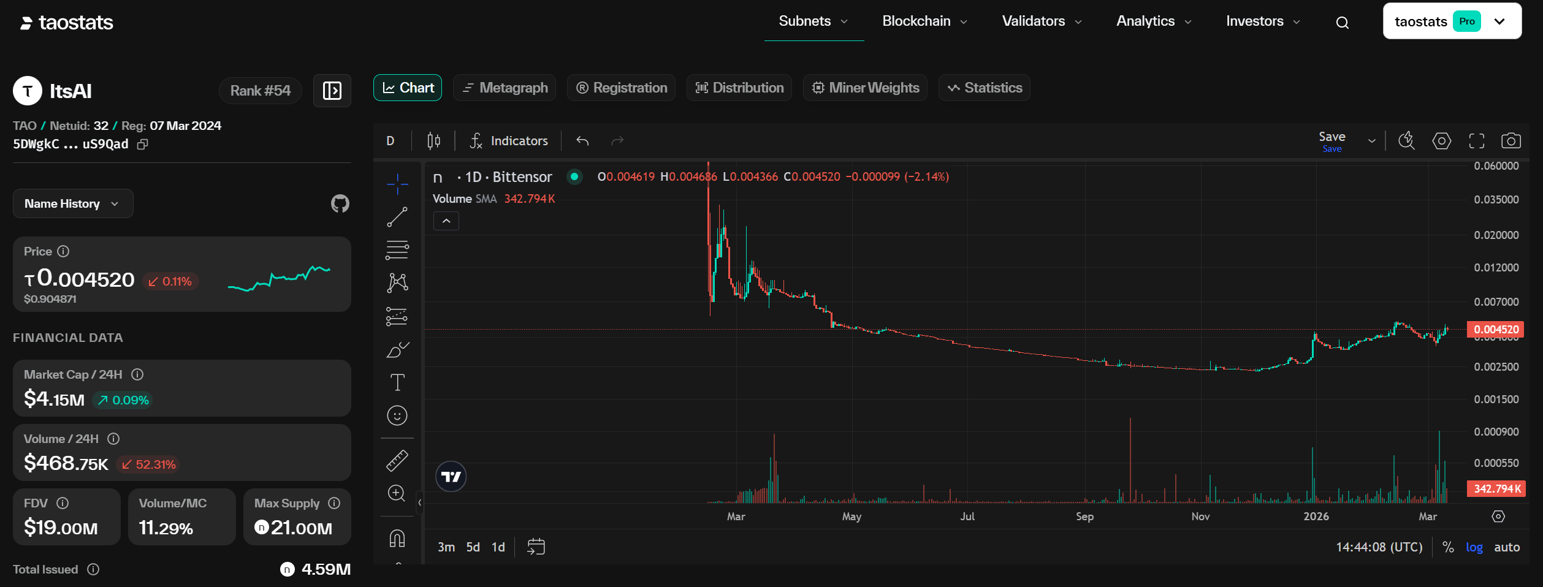Open the Indicators dialog
Screen dimensions: 1543x587
pyautogui.click(x=509, y=141)
